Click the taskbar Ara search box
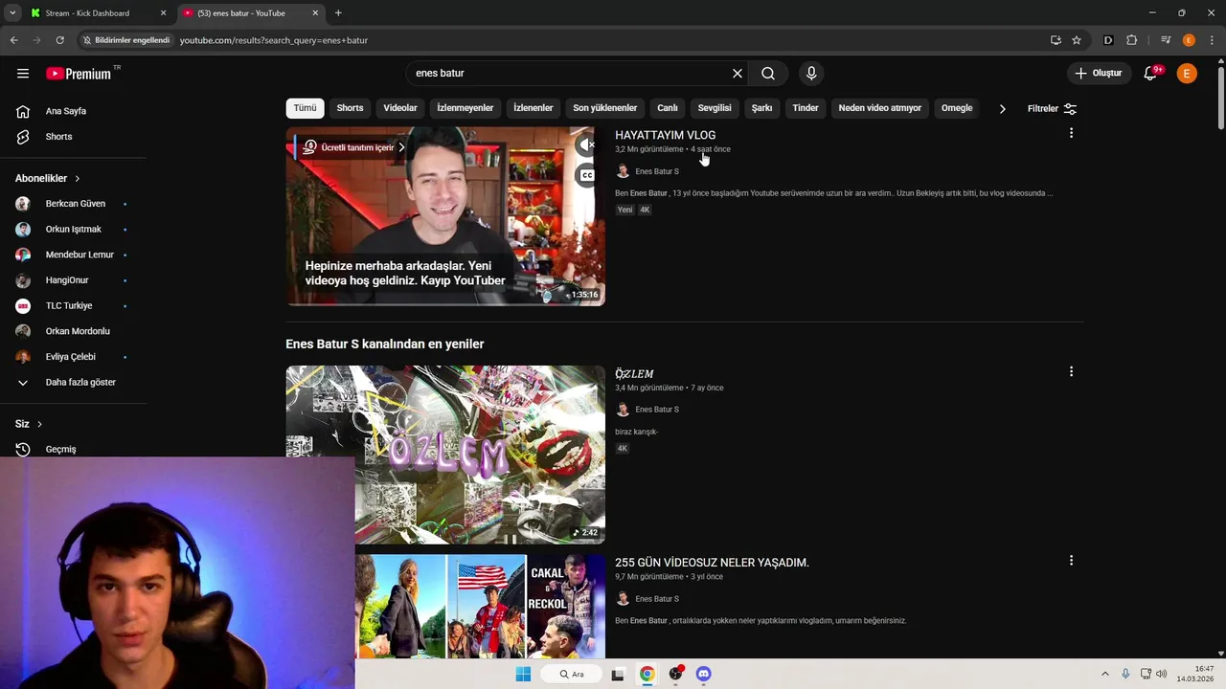This screenshot has width=1226, height=689. [572, 675]
